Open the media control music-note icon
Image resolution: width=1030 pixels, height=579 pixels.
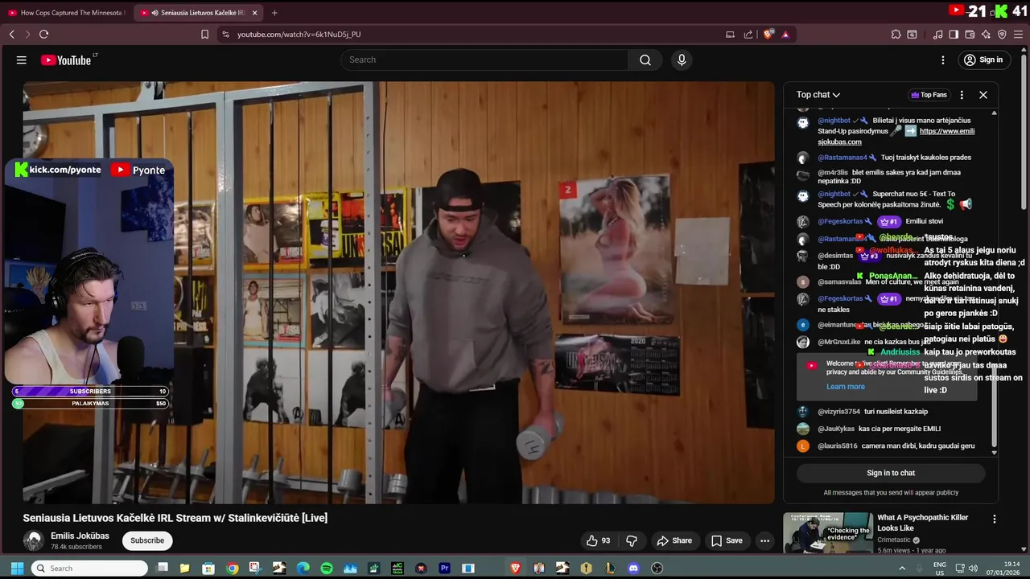(937, 35)
